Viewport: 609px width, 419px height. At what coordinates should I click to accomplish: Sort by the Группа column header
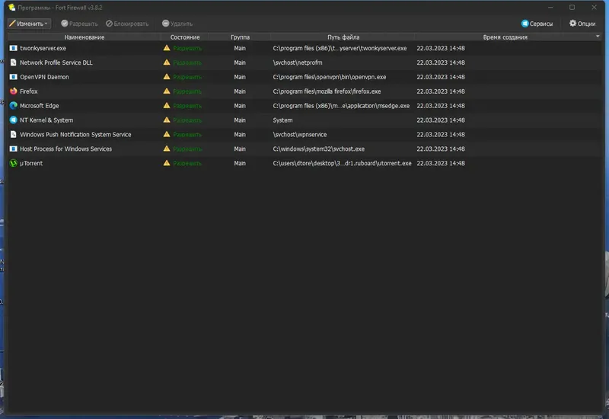click(240, 37)
